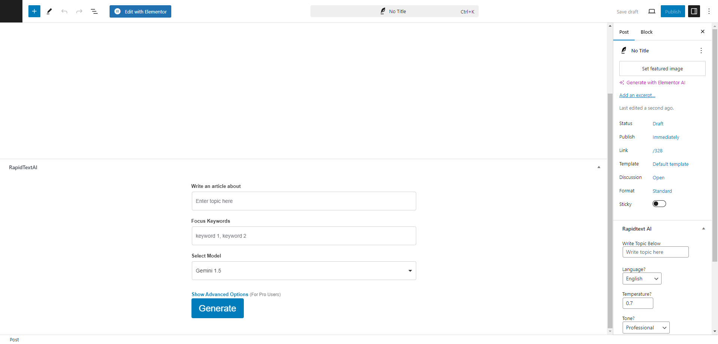Click the sidebar vertical scrollbar

715,145
